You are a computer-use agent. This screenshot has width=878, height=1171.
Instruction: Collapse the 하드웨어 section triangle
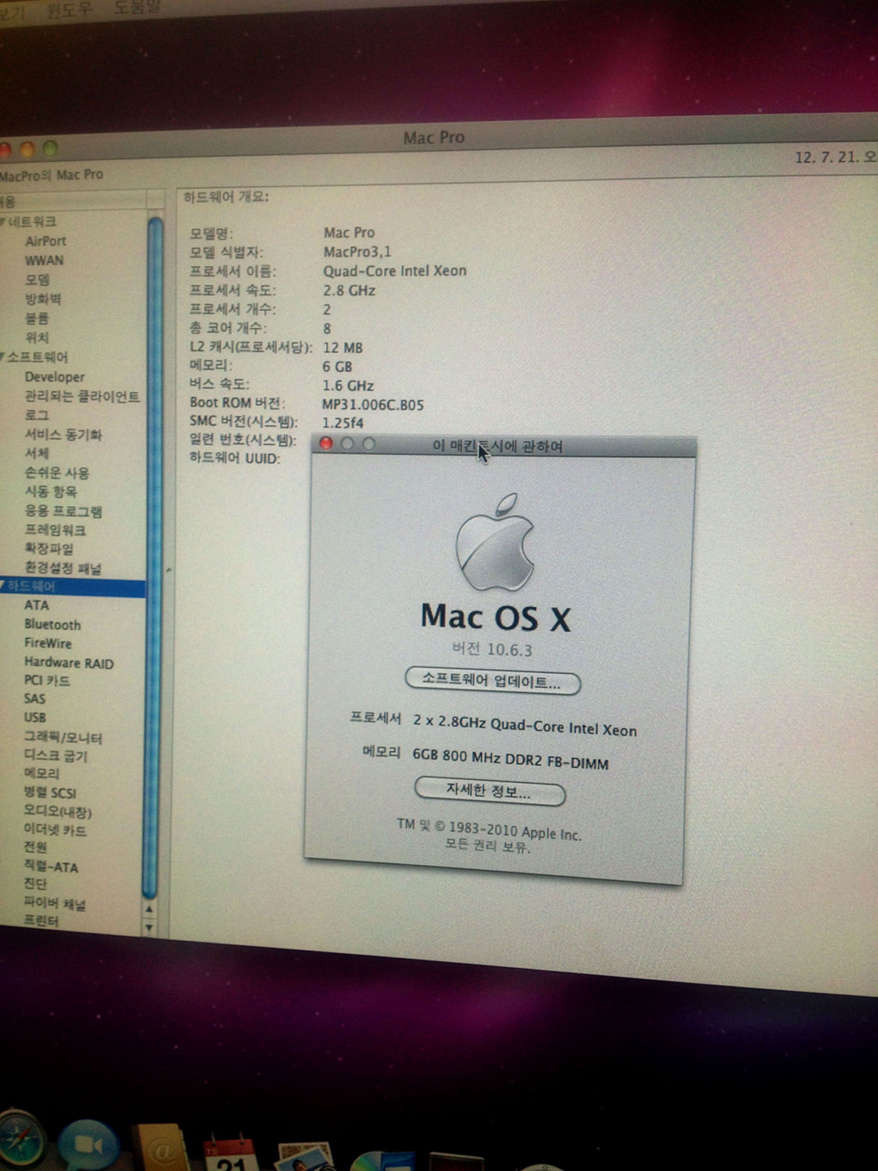pyautogui.click(x=4, y=585)
